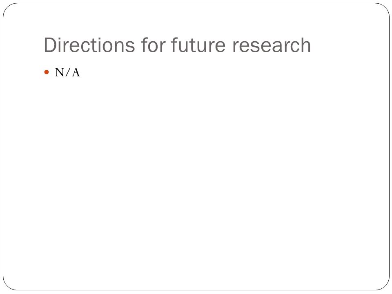Click the word "for" in the title
The width and height of the screenshot is (392, 294).
[153, 45]
